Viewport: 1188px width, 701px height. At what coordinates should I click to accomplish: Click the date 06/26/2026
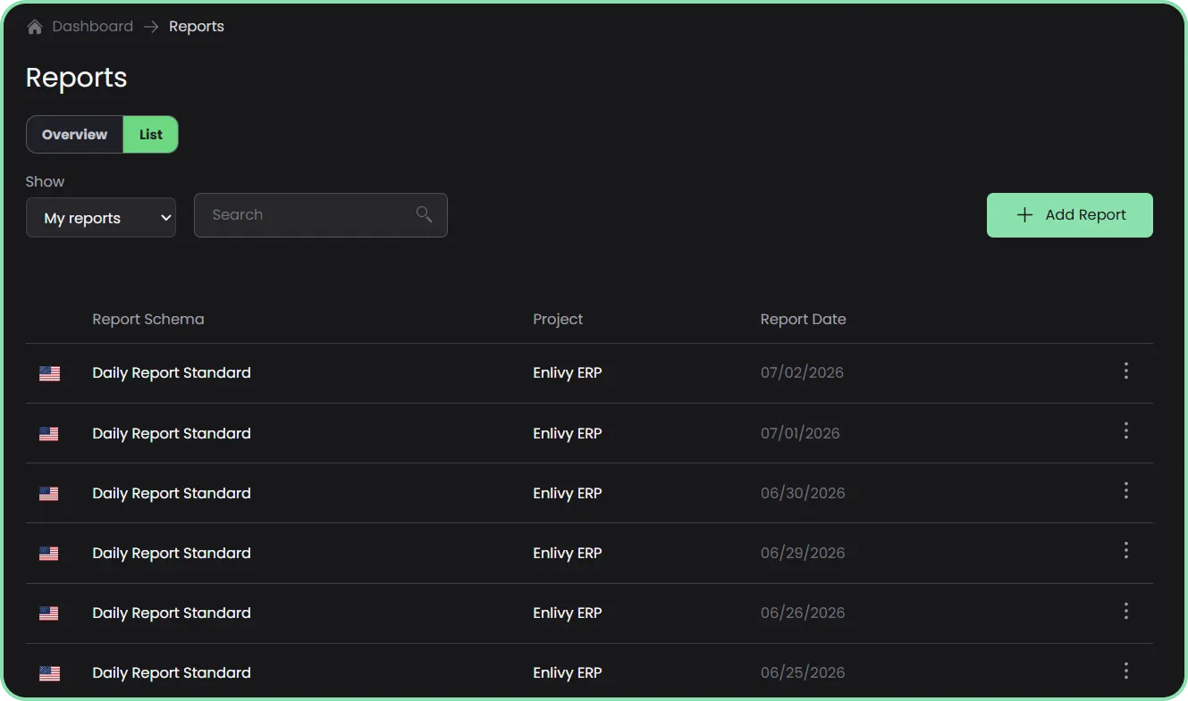pos(803,613)
